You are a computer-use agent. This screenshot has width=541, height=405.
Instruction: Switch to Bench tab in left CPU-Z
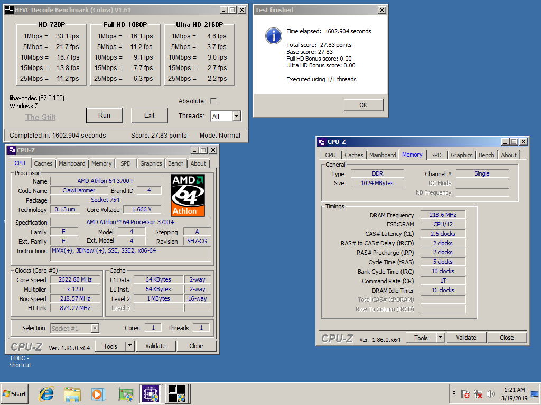point(175,163)
